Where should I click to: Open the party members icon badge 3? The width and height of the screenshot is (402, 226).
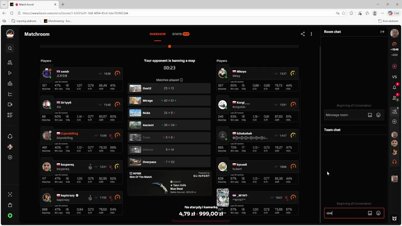pyautogui.click(x=395, y=111)
